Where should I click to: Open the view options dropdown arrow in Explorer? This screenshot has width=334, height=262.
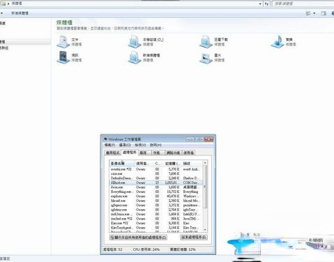[x=314, y=13]
